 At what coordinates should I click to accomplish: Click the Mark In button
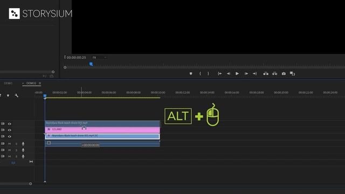click(x=200, y=74)
